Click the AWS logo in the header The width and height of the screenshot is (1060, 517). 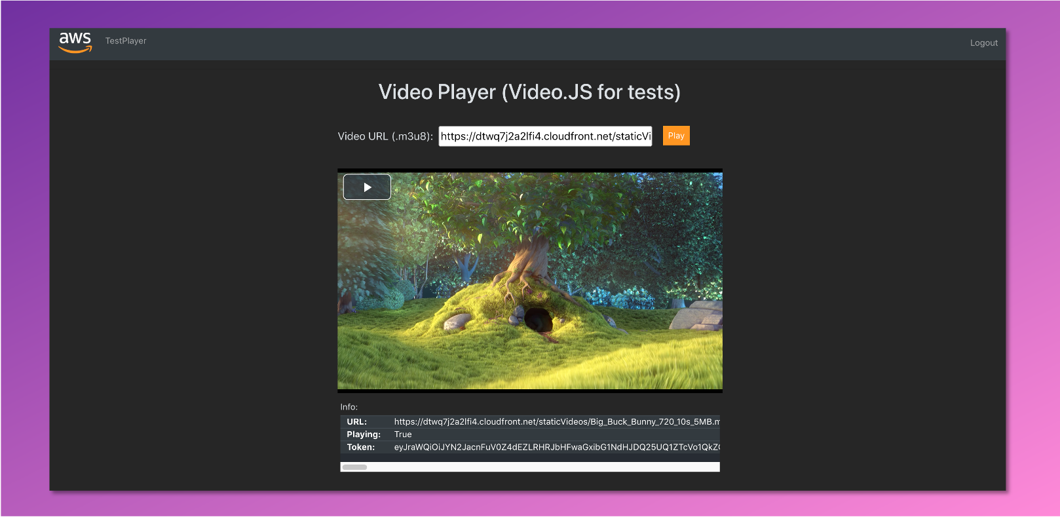point(75,42)
